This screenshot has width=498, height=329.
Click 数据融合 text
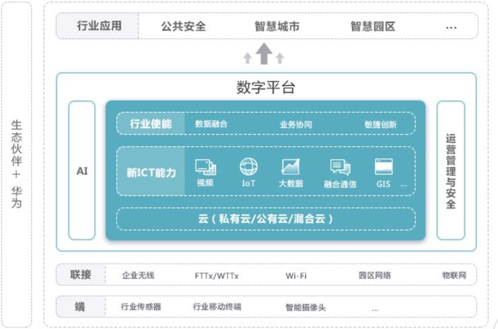(x=211, y=124)
